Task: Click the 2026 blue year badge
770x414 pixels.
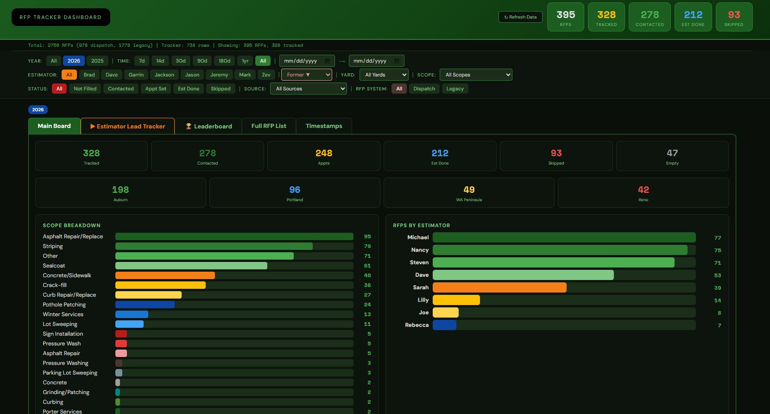Action: 38,110
